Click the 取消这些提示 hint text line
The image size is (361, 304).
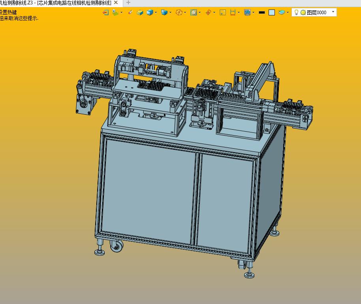pyautogui.click(x=19, y=19)
